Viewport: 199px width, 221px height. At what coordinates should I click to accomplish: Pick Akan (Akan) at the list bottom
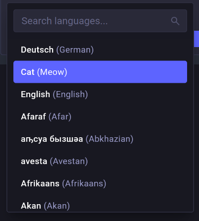pyautogui.click(x=100, y=206)
